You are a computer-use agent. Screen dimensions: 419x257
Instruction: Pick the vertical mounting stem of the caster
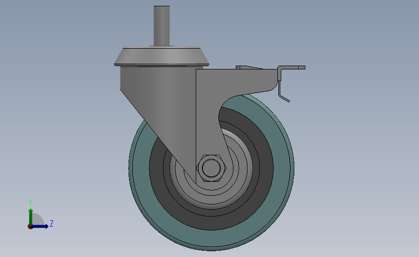tap(161, 26)
